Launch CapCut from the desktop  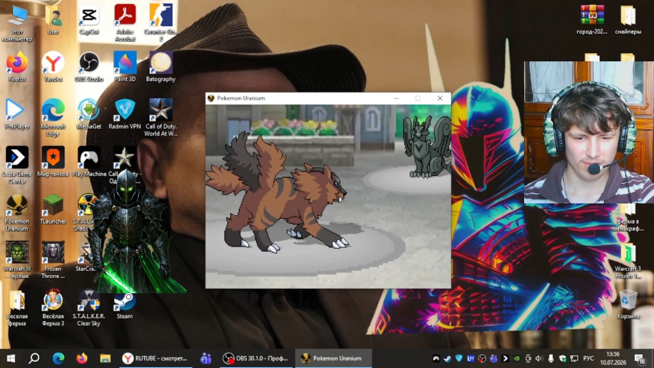[89, 20]
